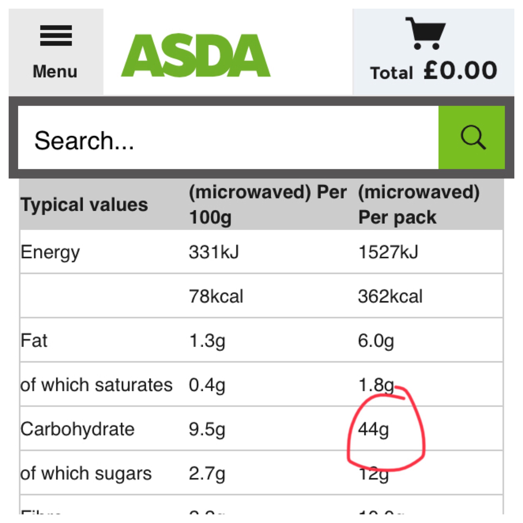This screenshot has width=523, height=523.
Task: Tap the Menu label under the hamburger icon
Action: click(x=55, y=72)
